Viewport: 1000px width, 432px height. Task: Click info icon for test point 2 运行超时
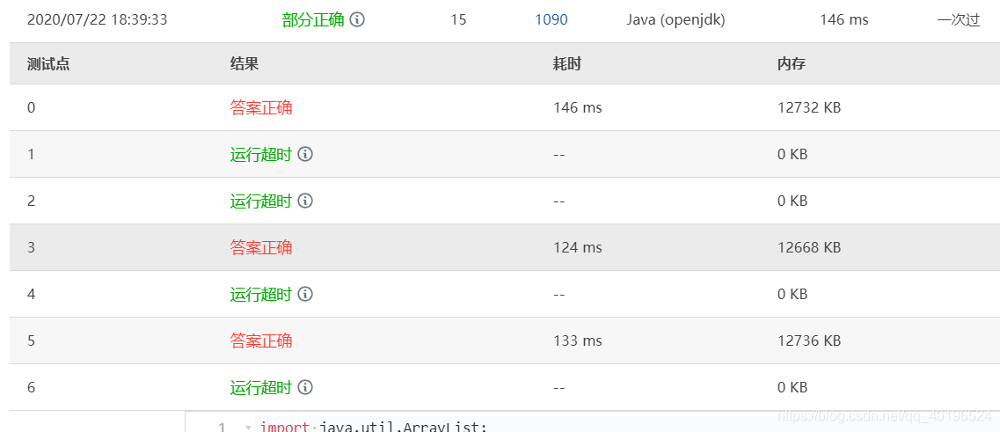click(x=305, y=201)
